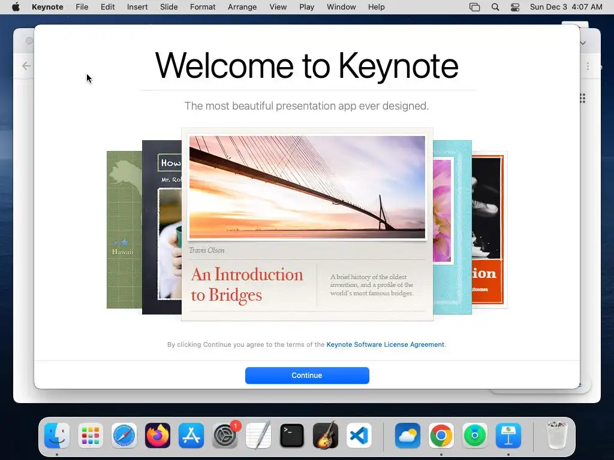Open the File menu

coord(82,7)
